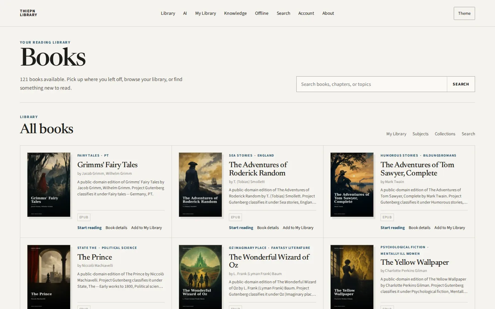Open The Prince book title
This screenshot has height=309, width=495.
point(95,257)
